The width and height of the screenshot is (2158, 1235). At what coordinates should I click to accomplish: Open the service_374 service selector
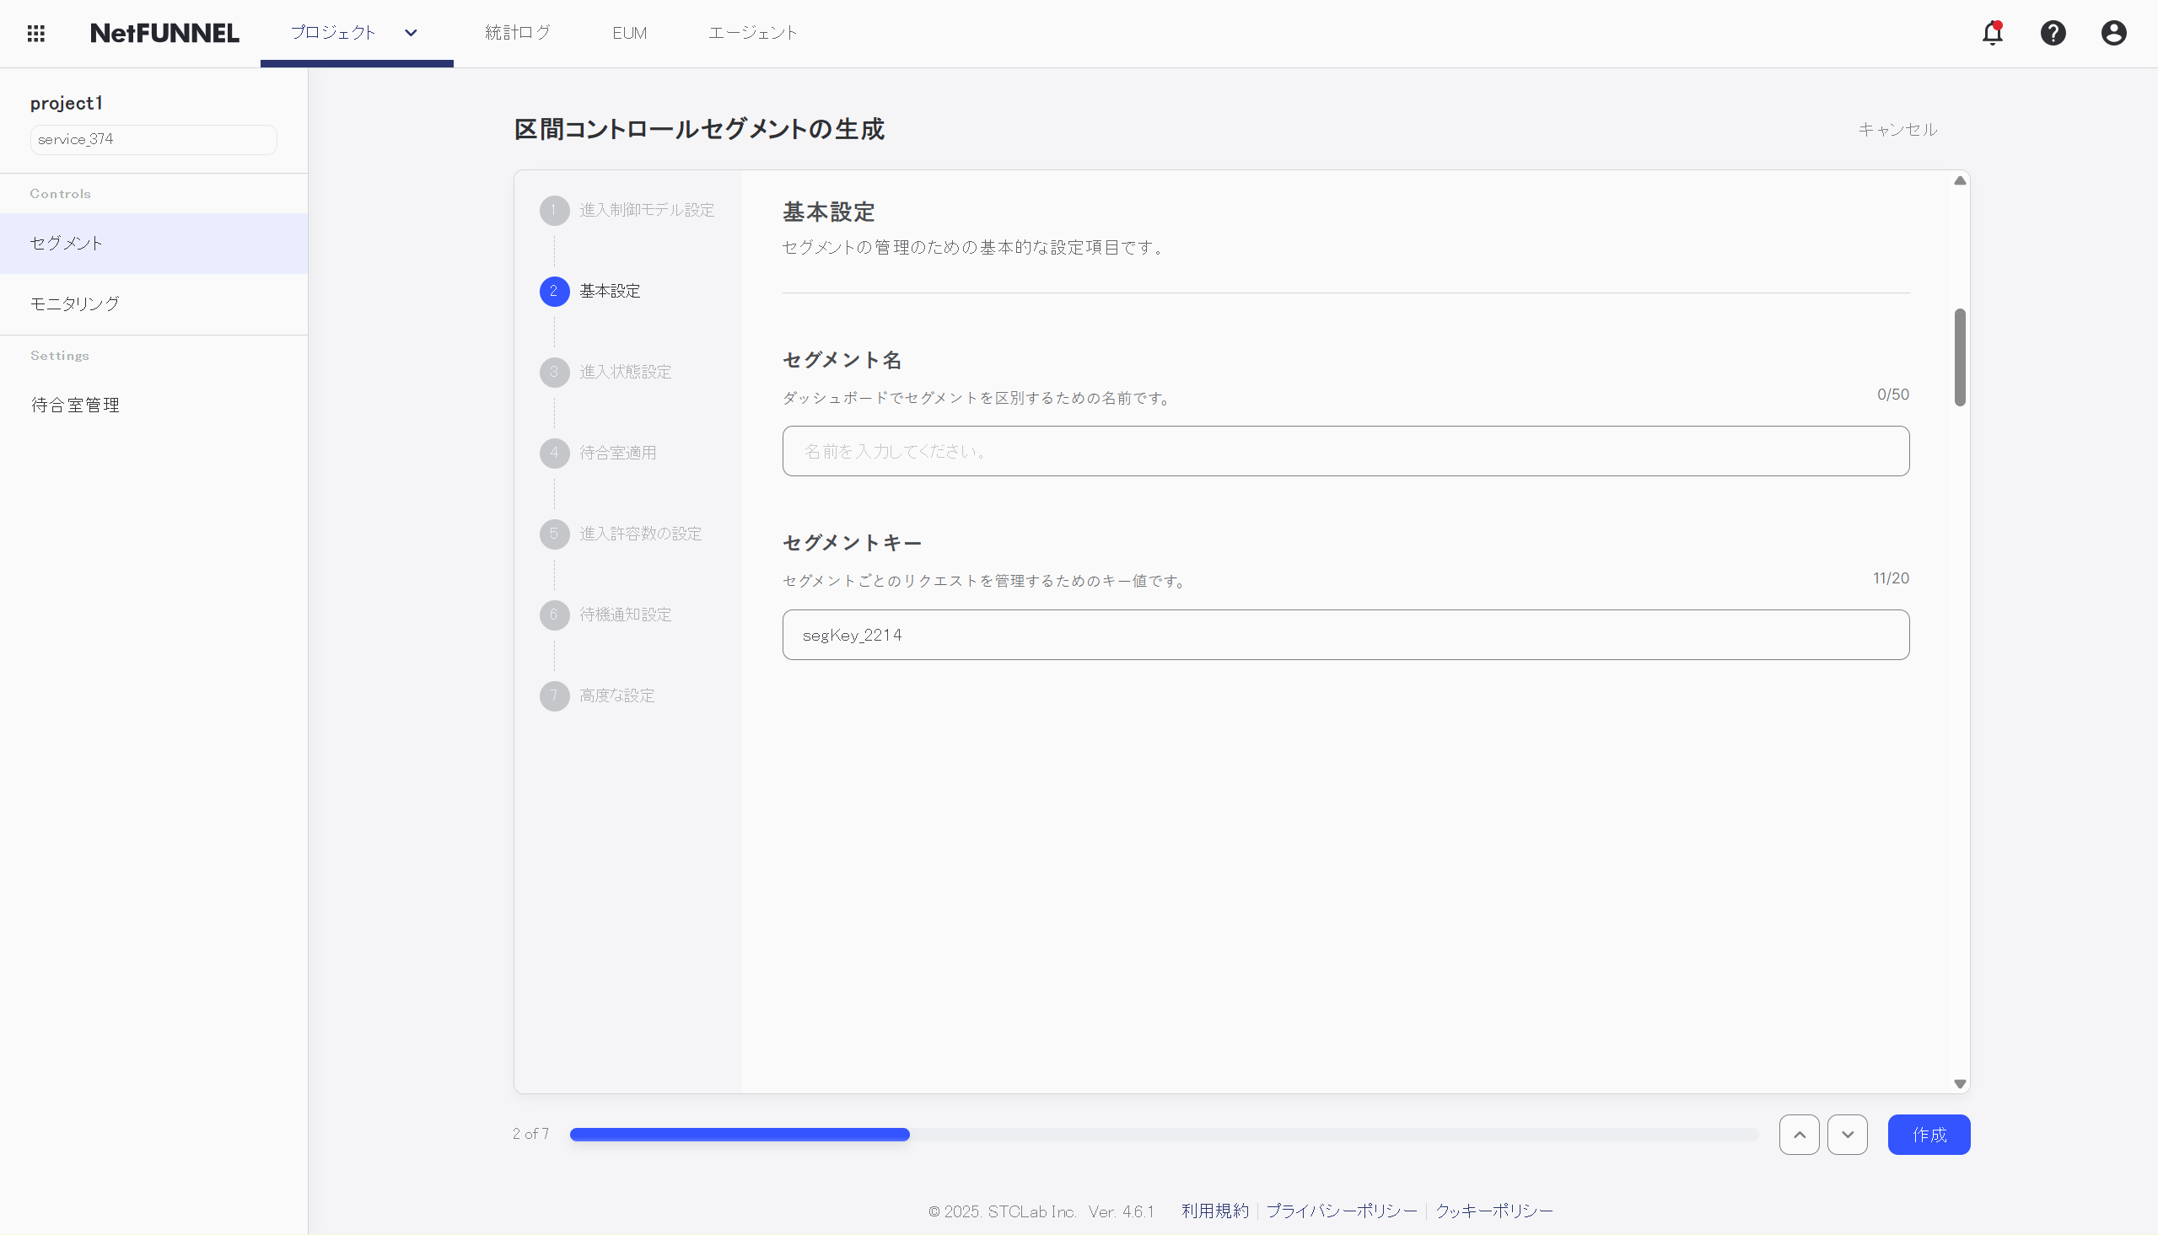coord(153,139)
